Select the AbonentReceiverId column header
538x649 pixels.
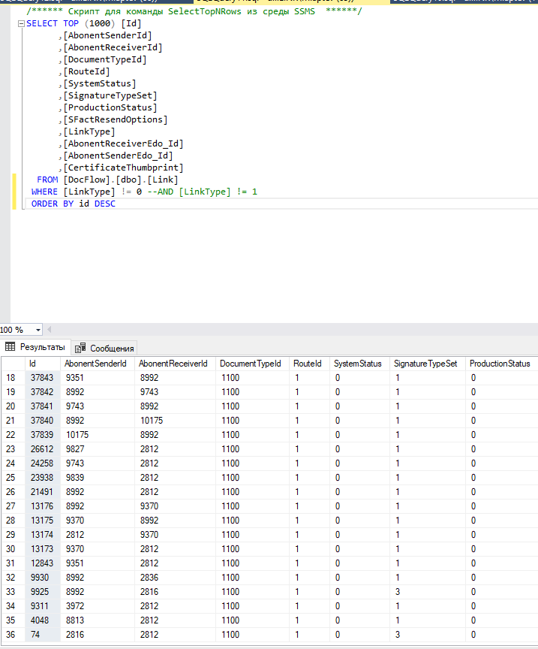click(173, 364)
